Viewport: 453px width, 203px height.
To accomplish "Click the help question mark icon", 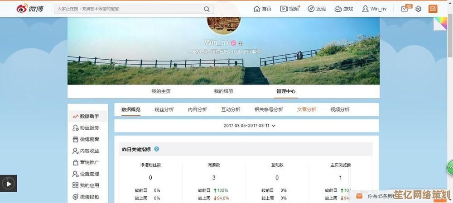I will pyautogui.click(x=157, y=149).
